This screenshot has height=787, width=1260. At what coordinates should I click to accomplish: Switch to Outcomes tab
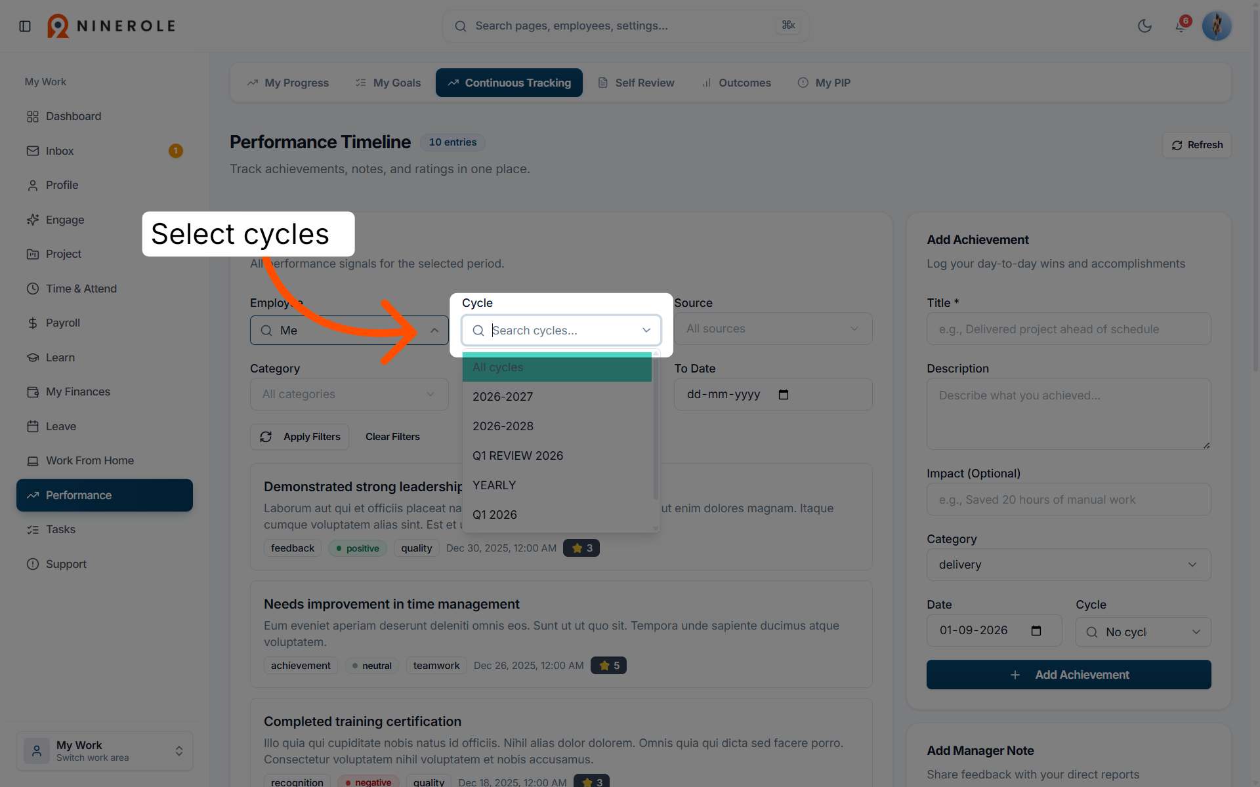[736, 83]
